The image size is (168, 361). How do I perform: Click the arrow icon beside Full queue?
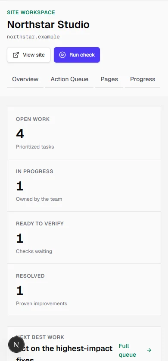click(149, 350)
